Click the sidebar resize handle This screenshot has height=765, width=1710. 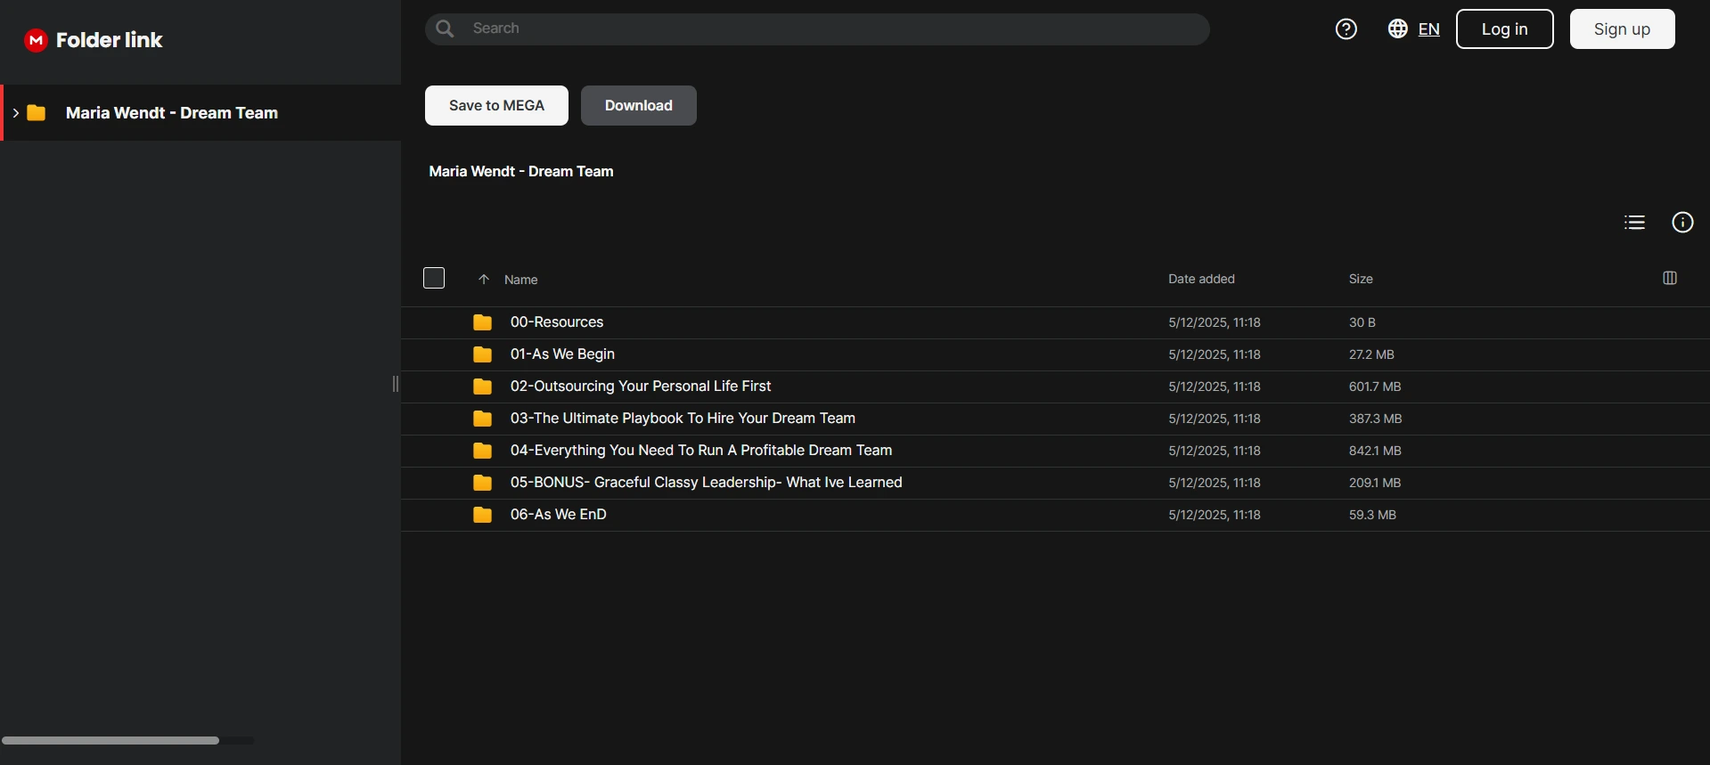(396, 384)
